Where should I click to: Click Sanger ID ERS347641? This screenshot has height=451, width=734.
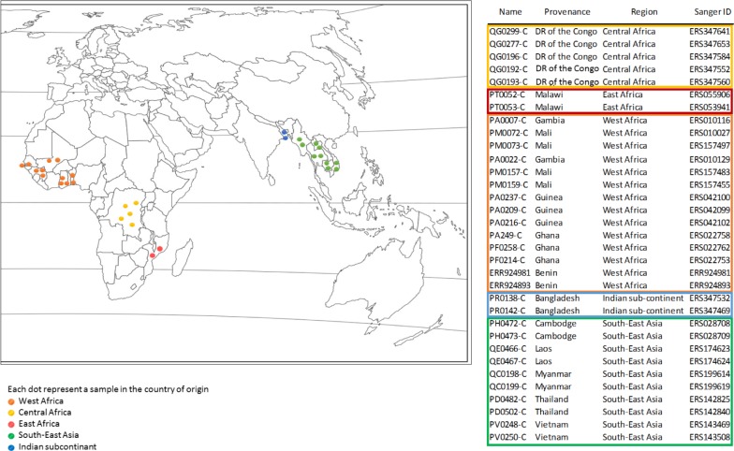tap(710, 32)
